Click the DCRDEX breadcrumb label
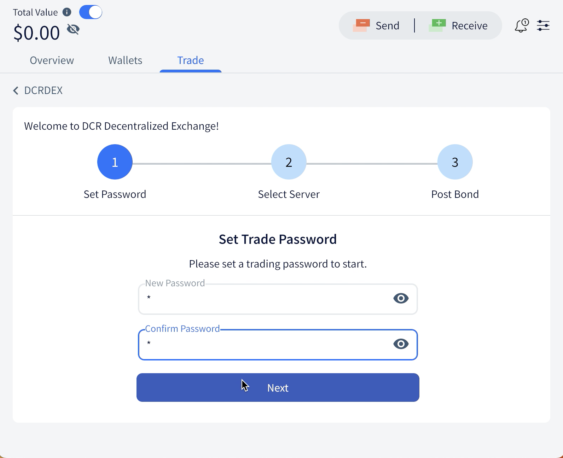Screen dimensions: 563x458 click(43, 90)
